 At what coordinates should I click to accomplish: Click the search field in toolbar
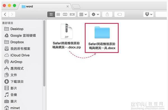coord(161,14)
